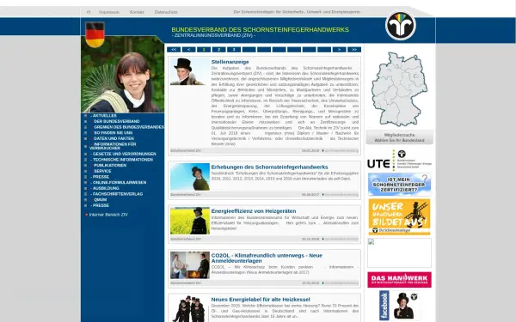This screenshot has width=516, height=322.
Task: Open Fachschriftenverlag menu item
Action: pyautogui.click(x=117, y=194)
